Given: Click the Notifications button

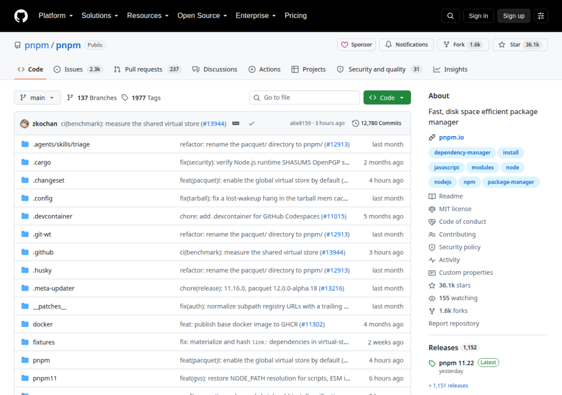Looking at the screenshot, I should [407, 45].
